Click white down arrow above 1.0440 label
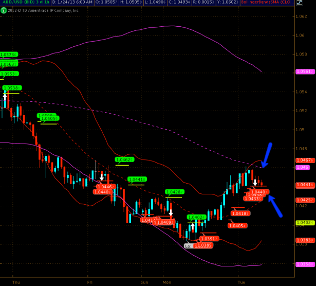Screen dimensions: 316x286 (x=254, y=183)
